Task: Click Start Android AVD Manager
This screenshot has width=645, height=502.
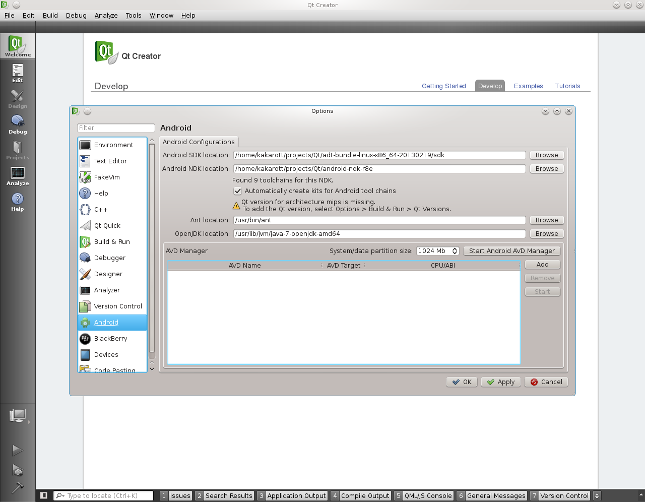Action: pyautogui.click(x=512, y=250)
